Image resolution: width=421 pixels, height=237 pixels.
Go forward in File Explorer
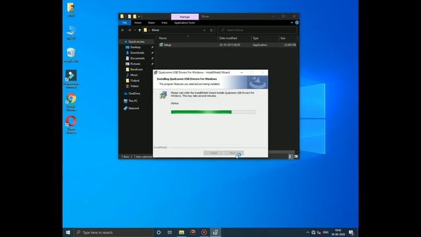tap(130, 30)
